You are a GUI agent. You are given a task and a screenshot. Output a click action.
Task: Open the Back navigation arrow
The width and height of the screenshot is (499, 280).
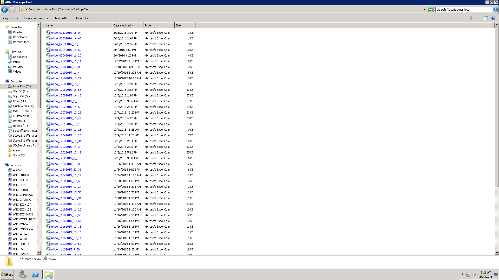(4, 10)
